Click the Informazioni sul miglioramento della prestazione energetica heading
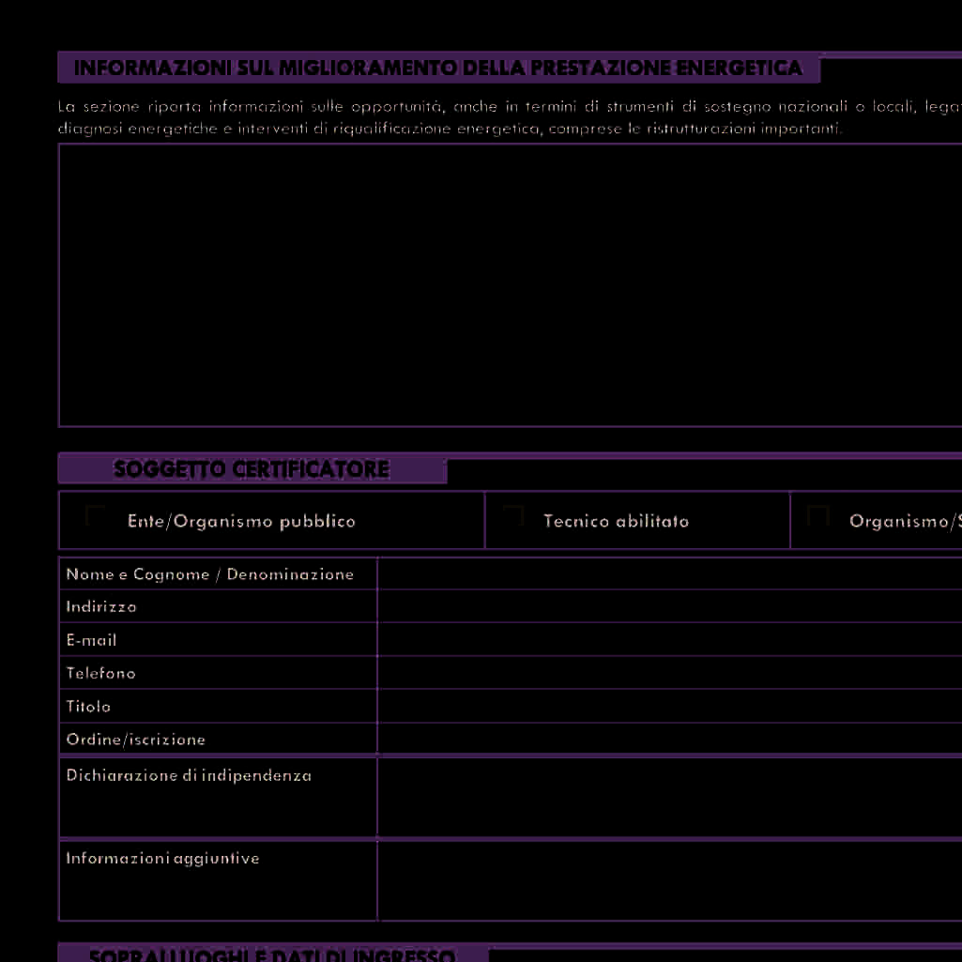 438,69
